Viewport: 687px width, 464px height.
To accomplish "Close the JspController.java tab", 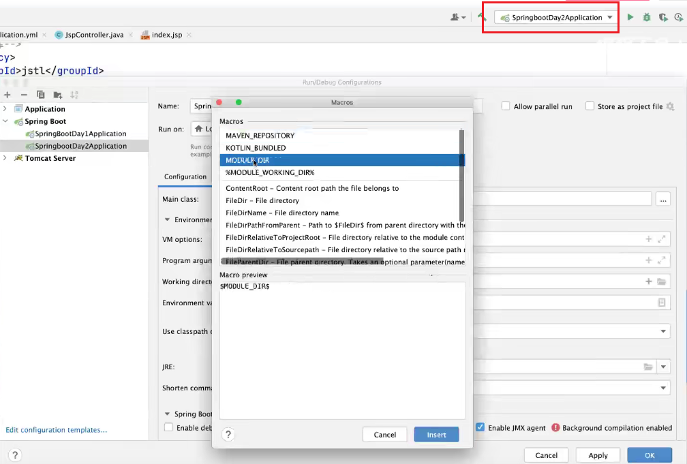I will point(131,35).
